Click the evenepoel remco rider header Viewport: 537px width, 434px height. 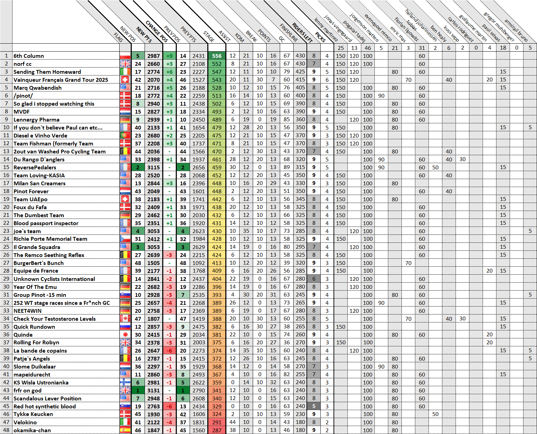pyautogui.click(x=378, y=28)
